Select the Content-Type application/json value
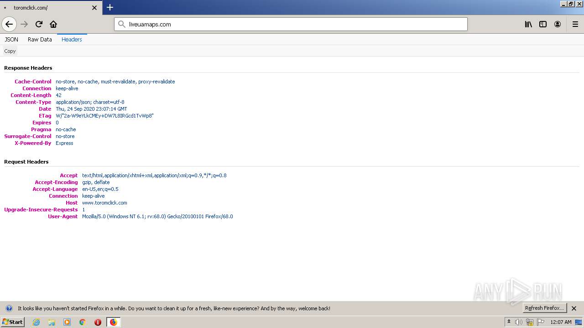 pos(90,102)
